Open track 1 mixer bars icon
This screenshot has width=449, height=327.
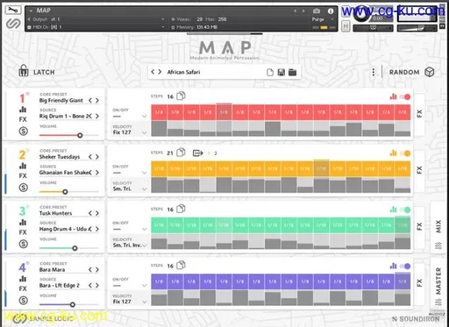point(23,110)
